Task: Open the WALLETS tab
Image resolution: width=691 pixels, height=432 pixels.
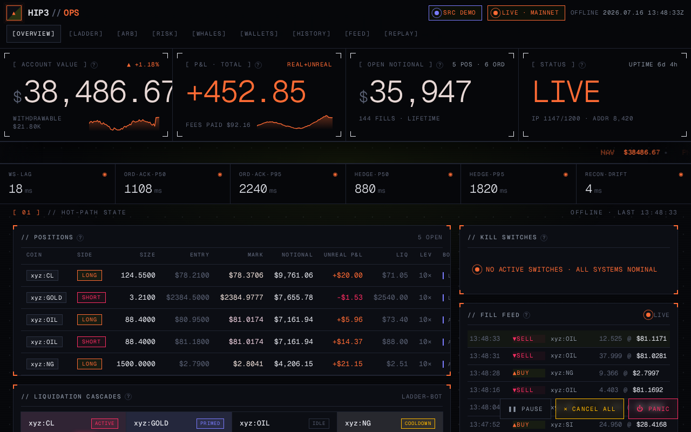Action: [260, 33]
